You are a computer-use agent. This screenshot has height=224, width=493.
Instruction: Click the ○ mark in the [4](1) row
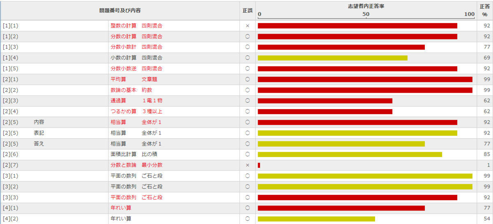[247, 208]
